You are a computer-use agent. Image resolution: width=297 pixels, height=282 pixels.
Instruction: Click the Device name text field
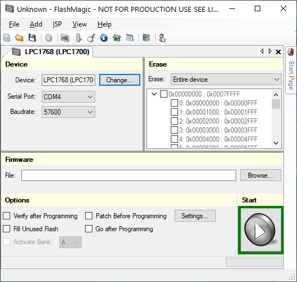(x=68, y=80)
